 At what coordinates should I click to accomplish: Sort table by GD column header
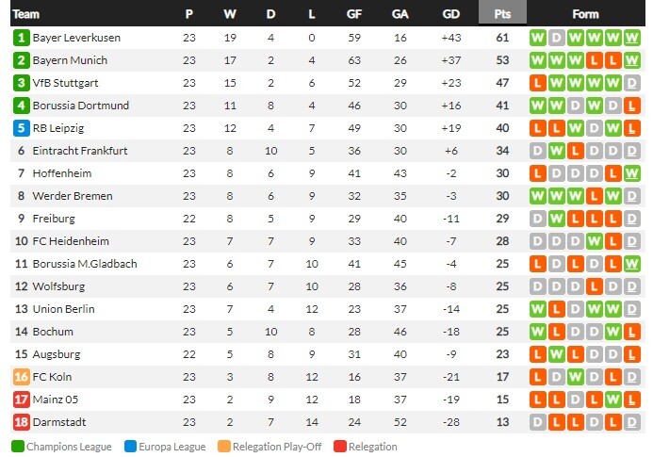[451, 14]
